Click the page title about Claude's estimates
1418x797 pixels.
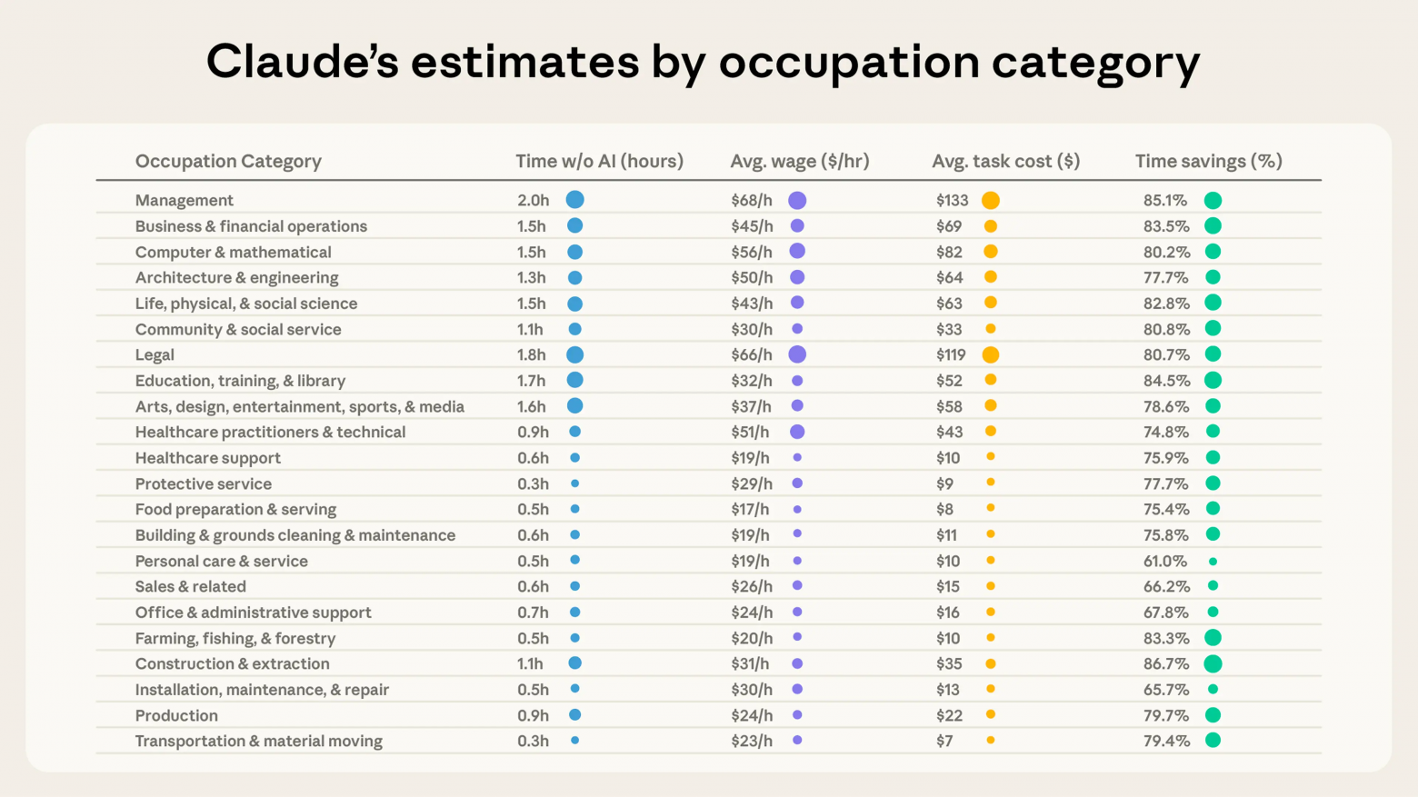click(x=703, y=62)
